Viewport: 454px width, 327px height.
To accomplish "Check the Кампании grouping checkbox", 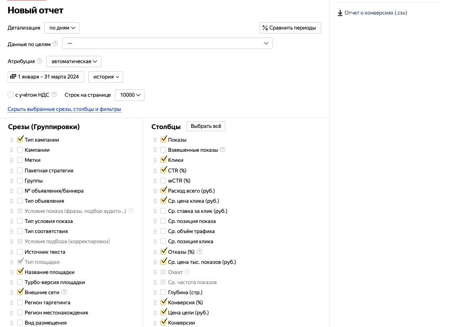I will click(x=20, y=150).
